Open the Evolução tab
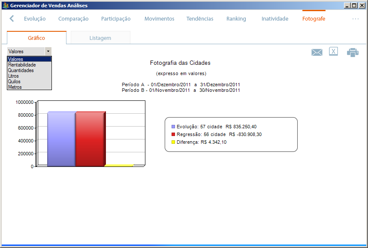368x248 pixels. (35, 19)
